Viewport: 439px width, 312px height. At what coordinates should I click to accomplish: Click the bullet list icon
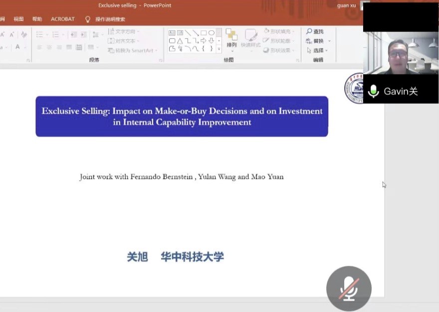pos(39,34)
